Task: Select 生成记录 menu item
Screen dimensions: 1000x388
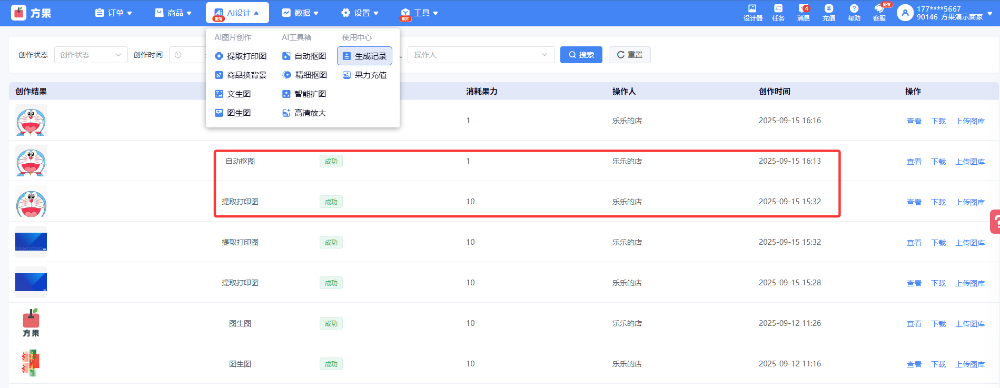Action: coord(364,56)
